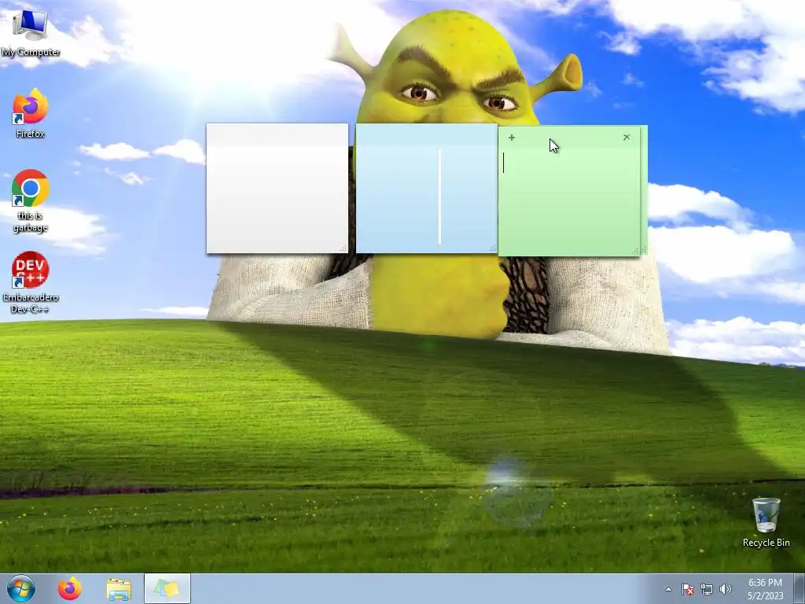805x604 pixels.
Task: Open the Action Center flag icon
Action: pos(688,589)
